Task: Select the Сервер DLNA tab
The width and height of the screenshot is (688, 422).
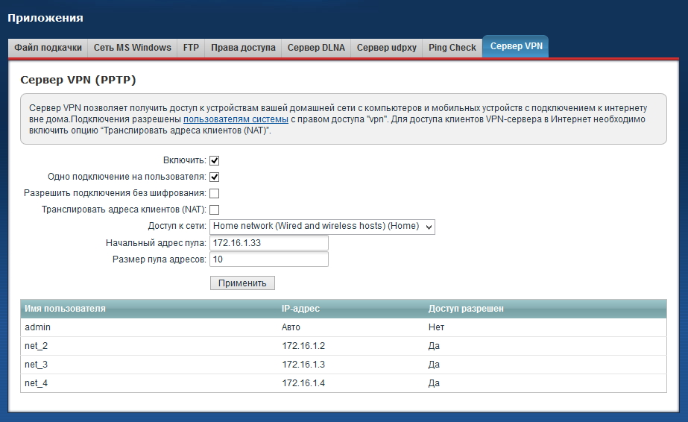Action: [316, 47]
